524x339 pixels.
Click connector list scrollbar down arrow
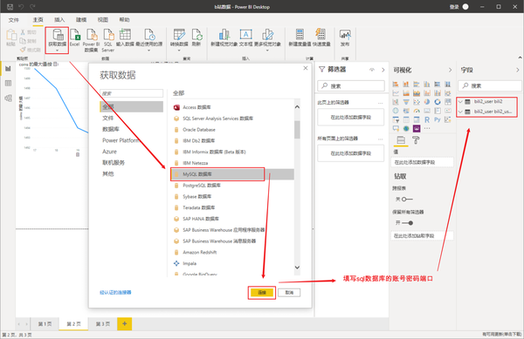coord(297,268)
